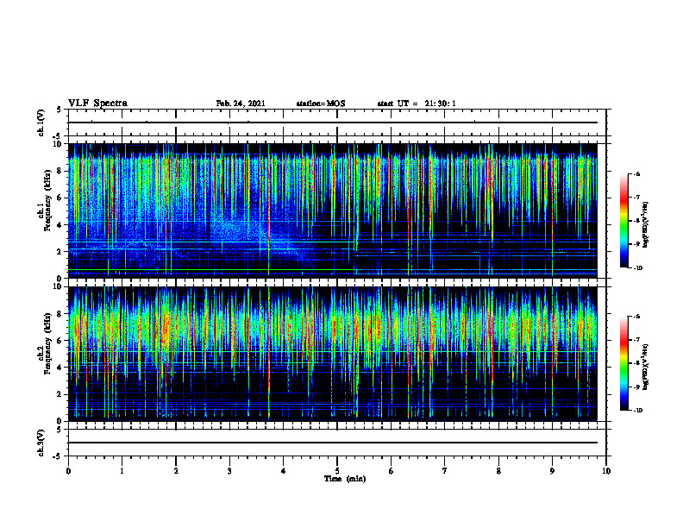Click the 'VLF Spectra' title text
Screen dimensions: 683x528
click(97, 104)
